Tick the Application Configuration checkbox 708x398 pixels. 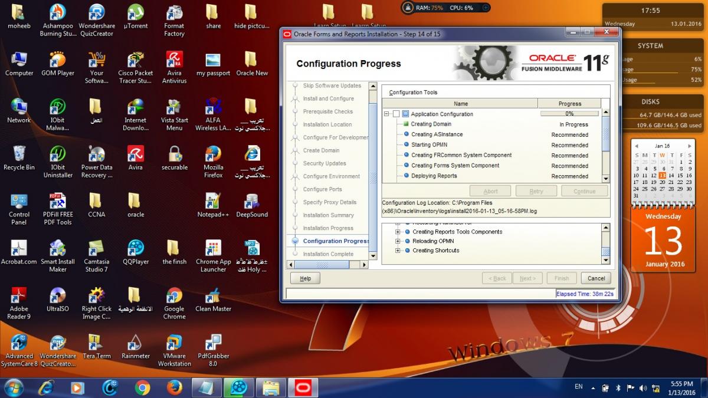pos(396,114)
